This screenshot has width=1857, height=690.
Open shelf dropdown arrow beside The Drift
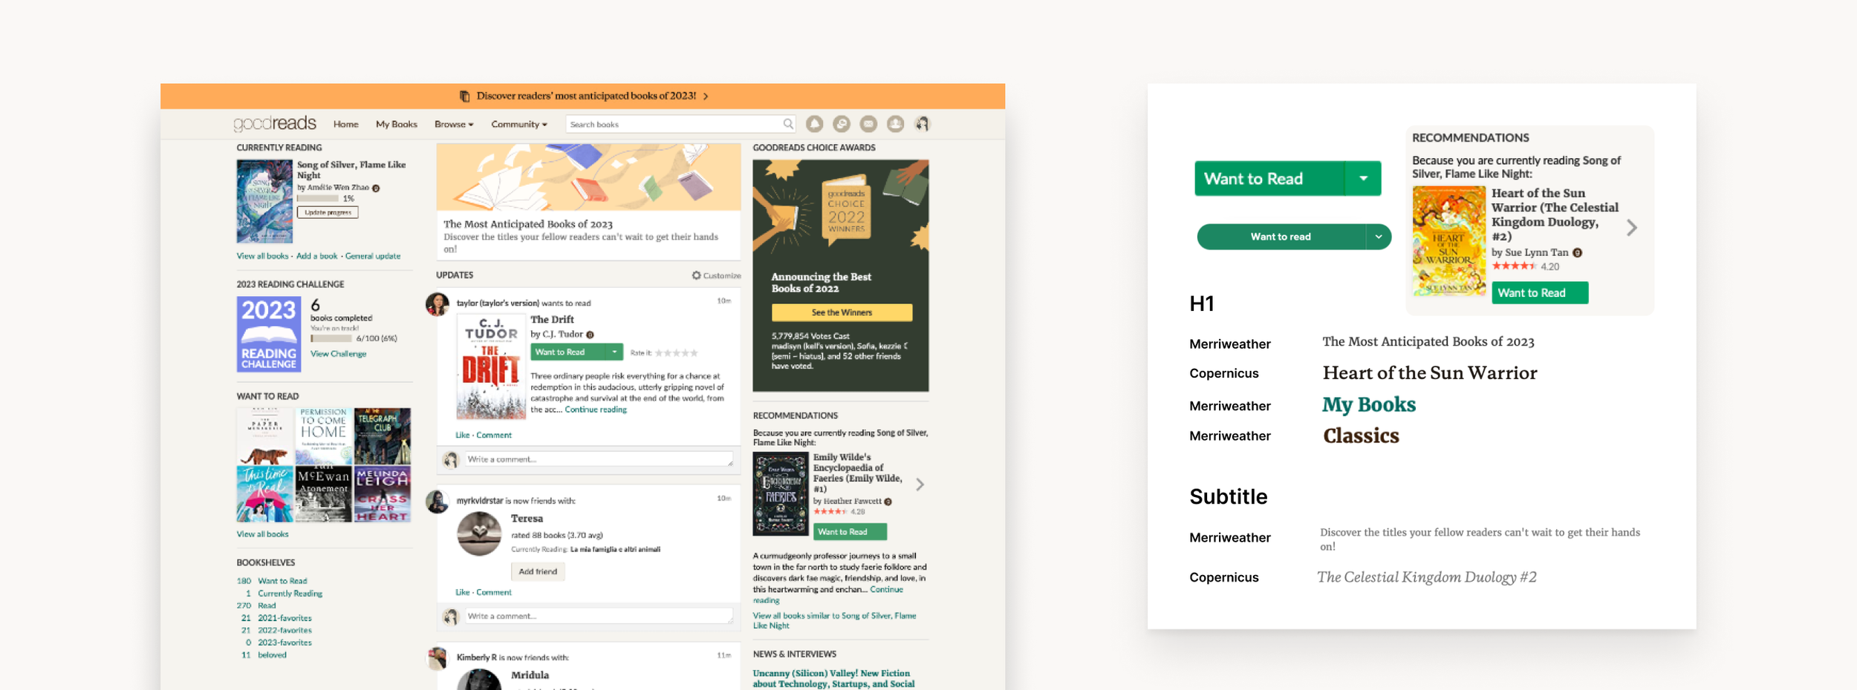[x=614, y=352]
